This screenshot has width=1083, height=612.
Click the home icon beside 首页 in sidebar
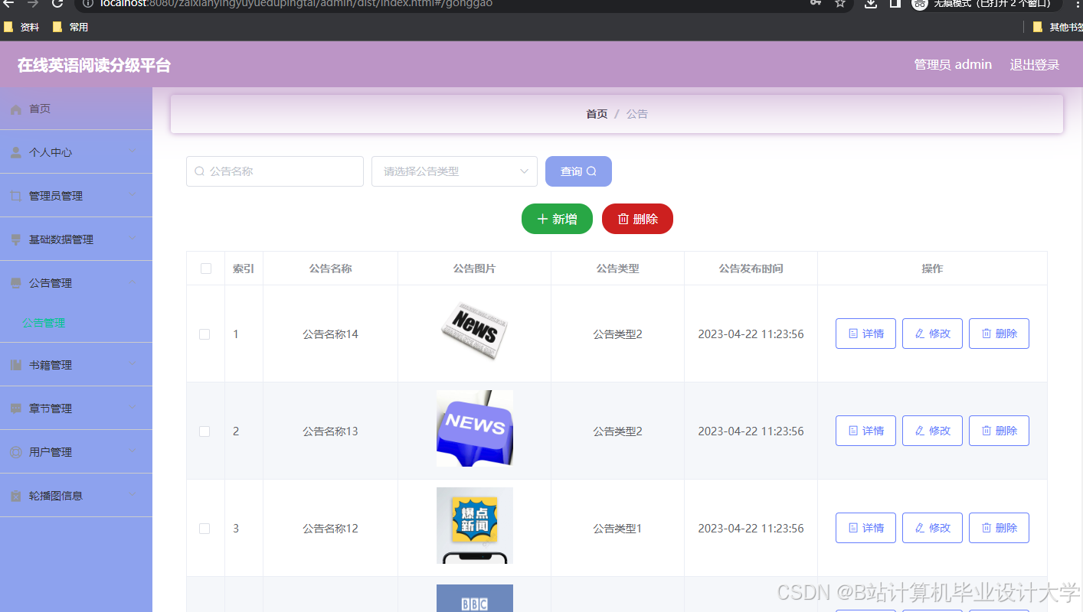click(x=16, y=109)
